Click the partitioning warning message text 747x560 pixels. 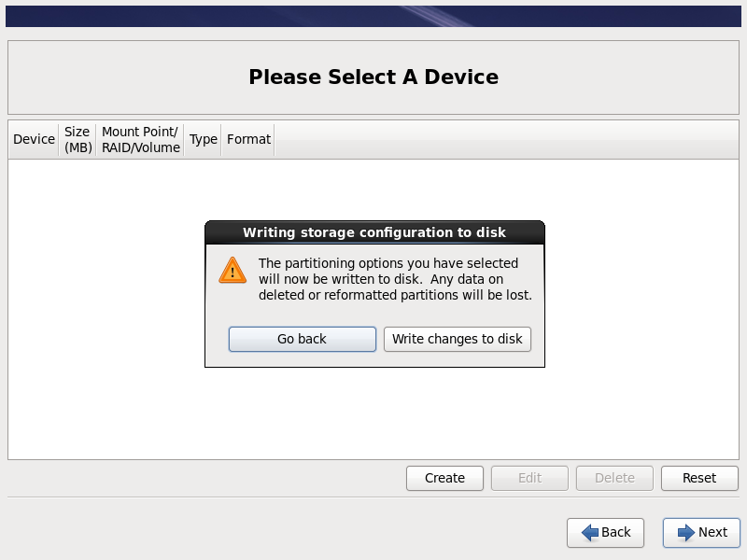(x=395, y=279)
